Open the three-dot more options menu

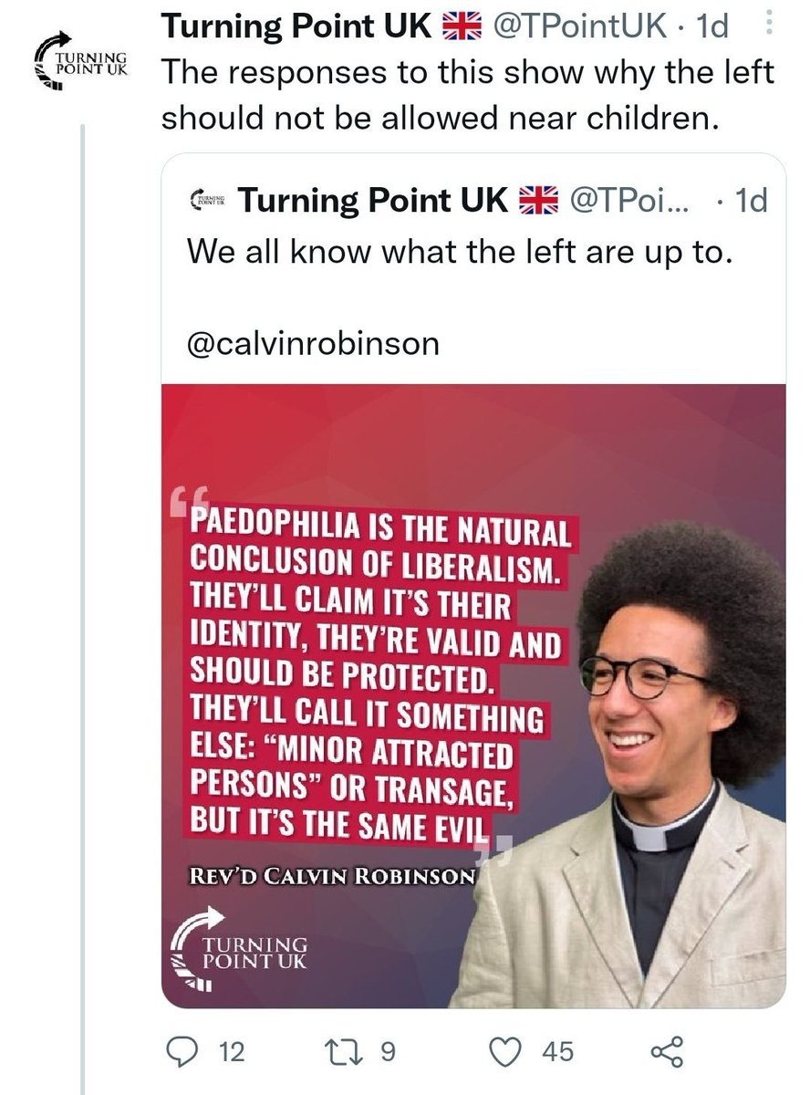pos(767,24)
